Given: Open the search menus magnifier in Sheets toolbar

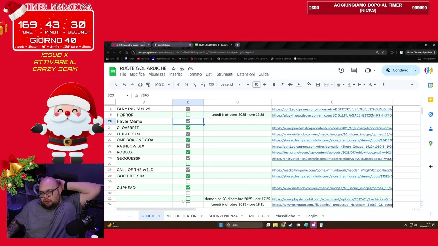Looking at the screenshot, I should tap(115, 85).
